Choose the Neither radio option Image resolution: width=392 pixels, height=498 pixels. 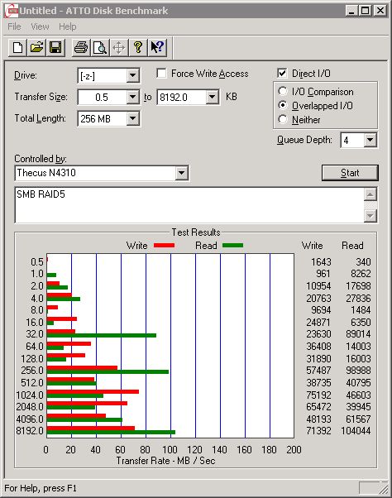tap(283, 119)
